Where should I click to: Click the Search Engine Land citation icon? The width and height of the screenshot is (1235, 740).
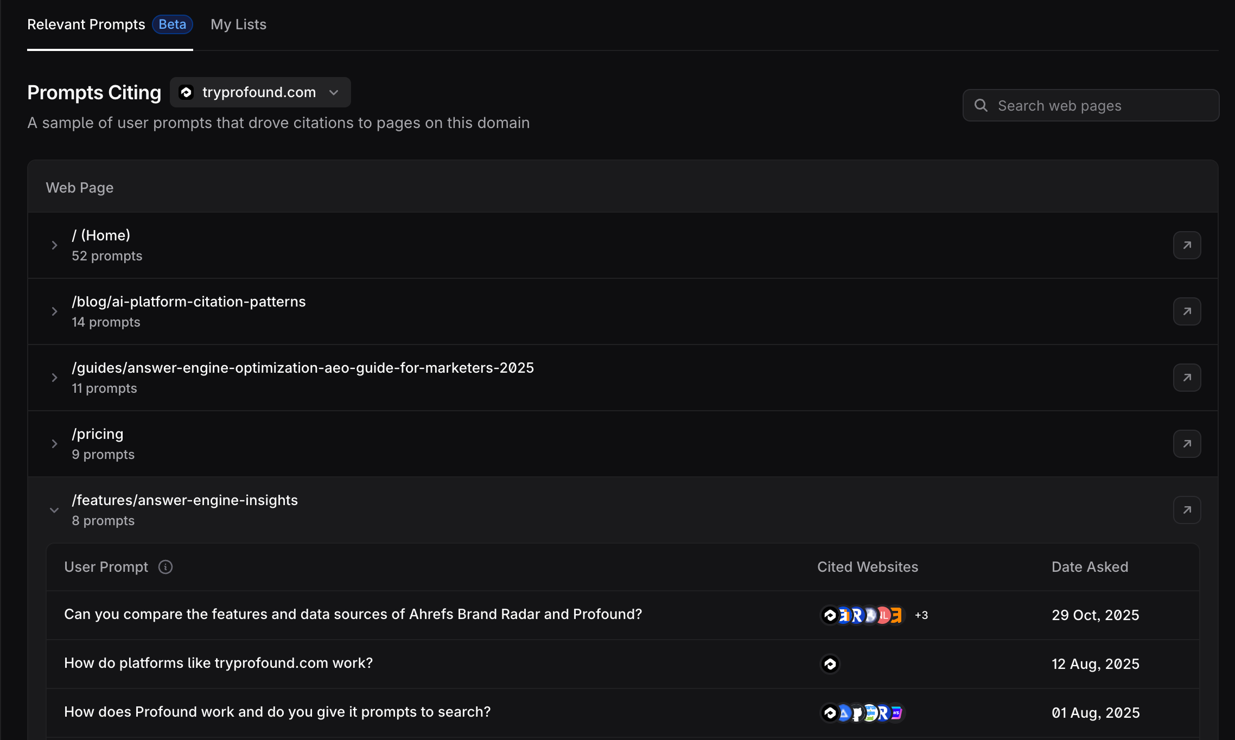[x=870, y=713]
